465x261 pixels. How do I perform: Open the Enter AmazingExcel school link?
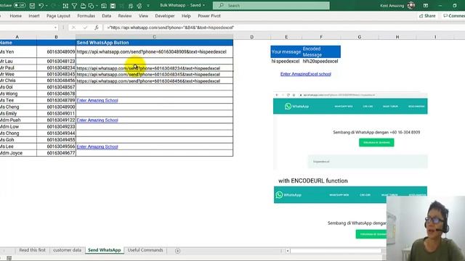coord(305,74)
